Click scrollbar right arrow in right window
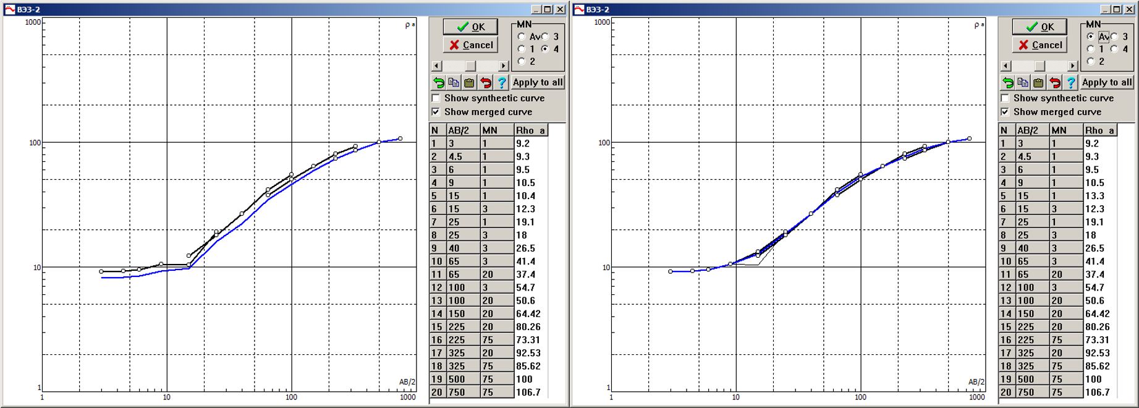This screenshot has width=1139, height=408. (1072, 66)
